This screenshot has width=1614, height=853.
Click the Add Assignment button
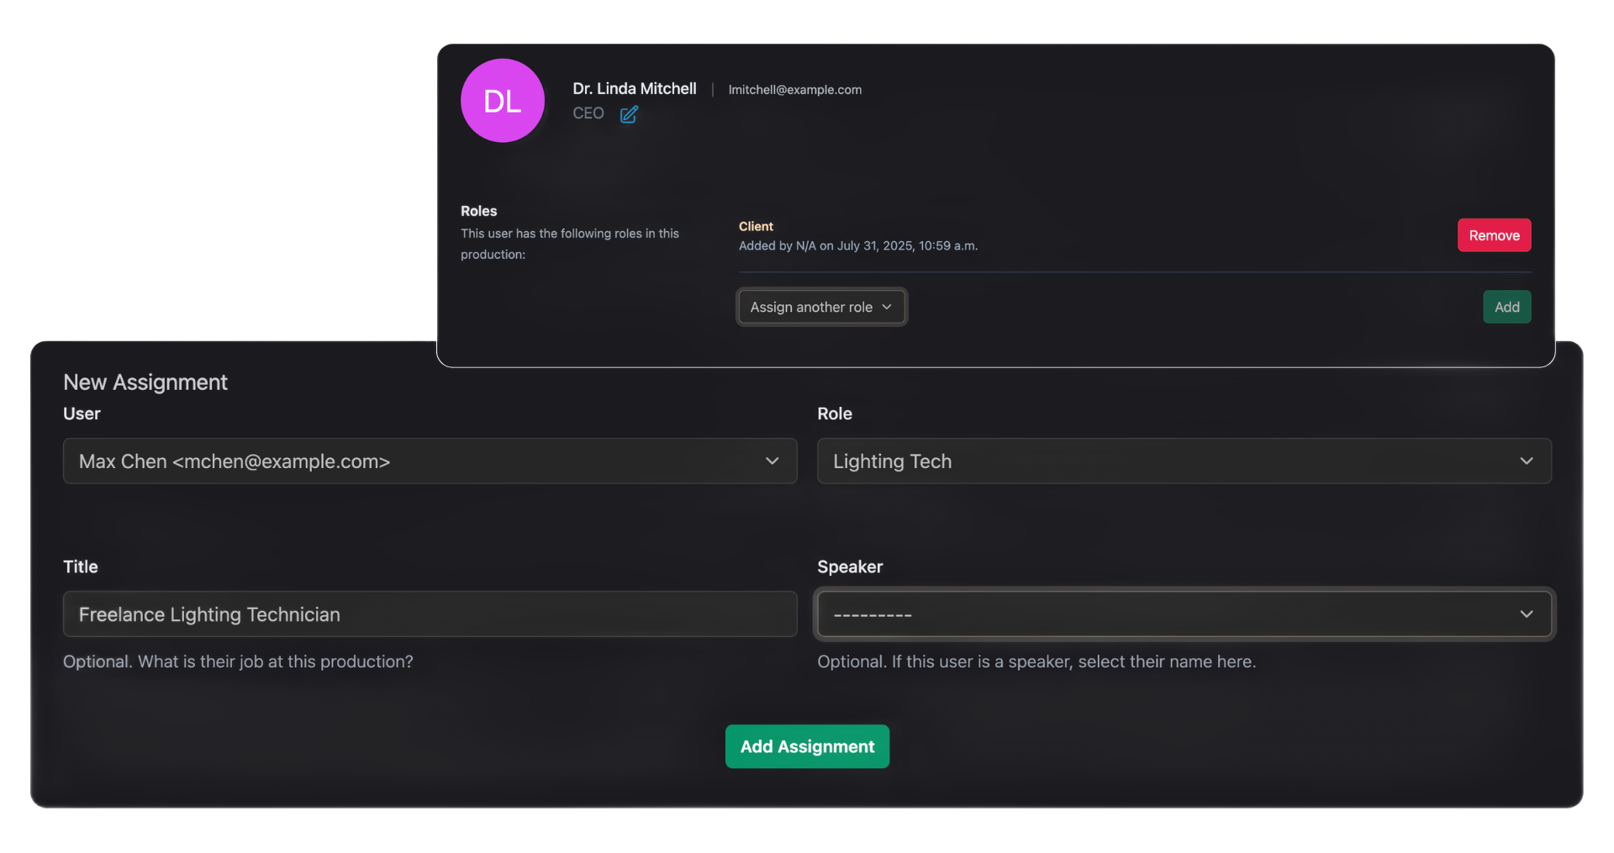[807, 746]
